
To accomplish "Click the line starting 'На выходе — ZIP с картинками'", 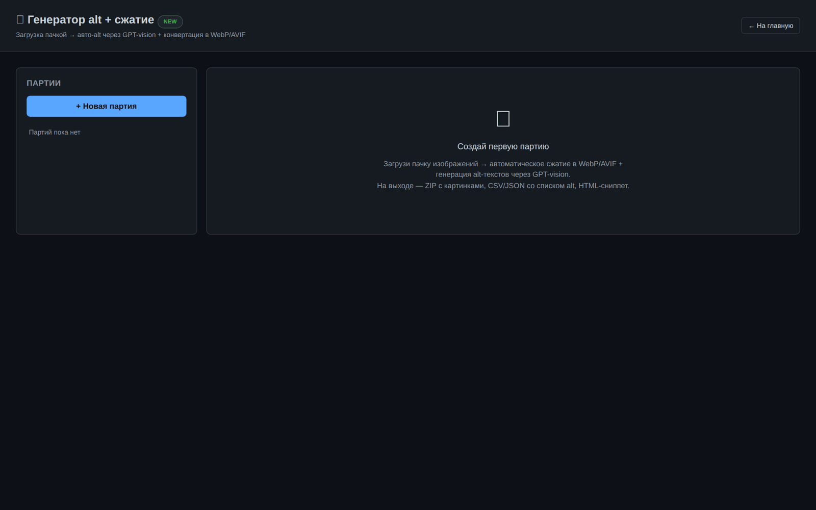I will (503, 186).
